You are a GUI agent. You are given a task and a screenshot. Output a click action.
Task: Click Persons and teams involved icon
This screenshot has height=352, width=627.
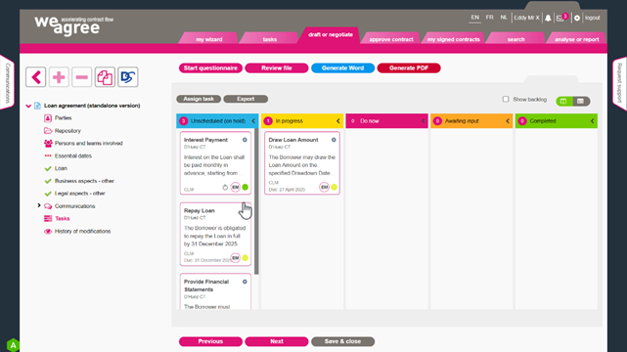coord(48,143)
